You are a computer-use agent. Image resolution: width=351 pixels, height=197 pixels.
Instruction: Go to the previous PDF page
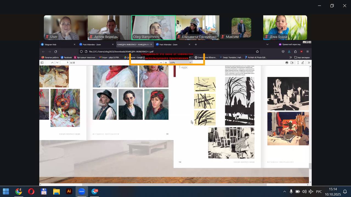52,63
